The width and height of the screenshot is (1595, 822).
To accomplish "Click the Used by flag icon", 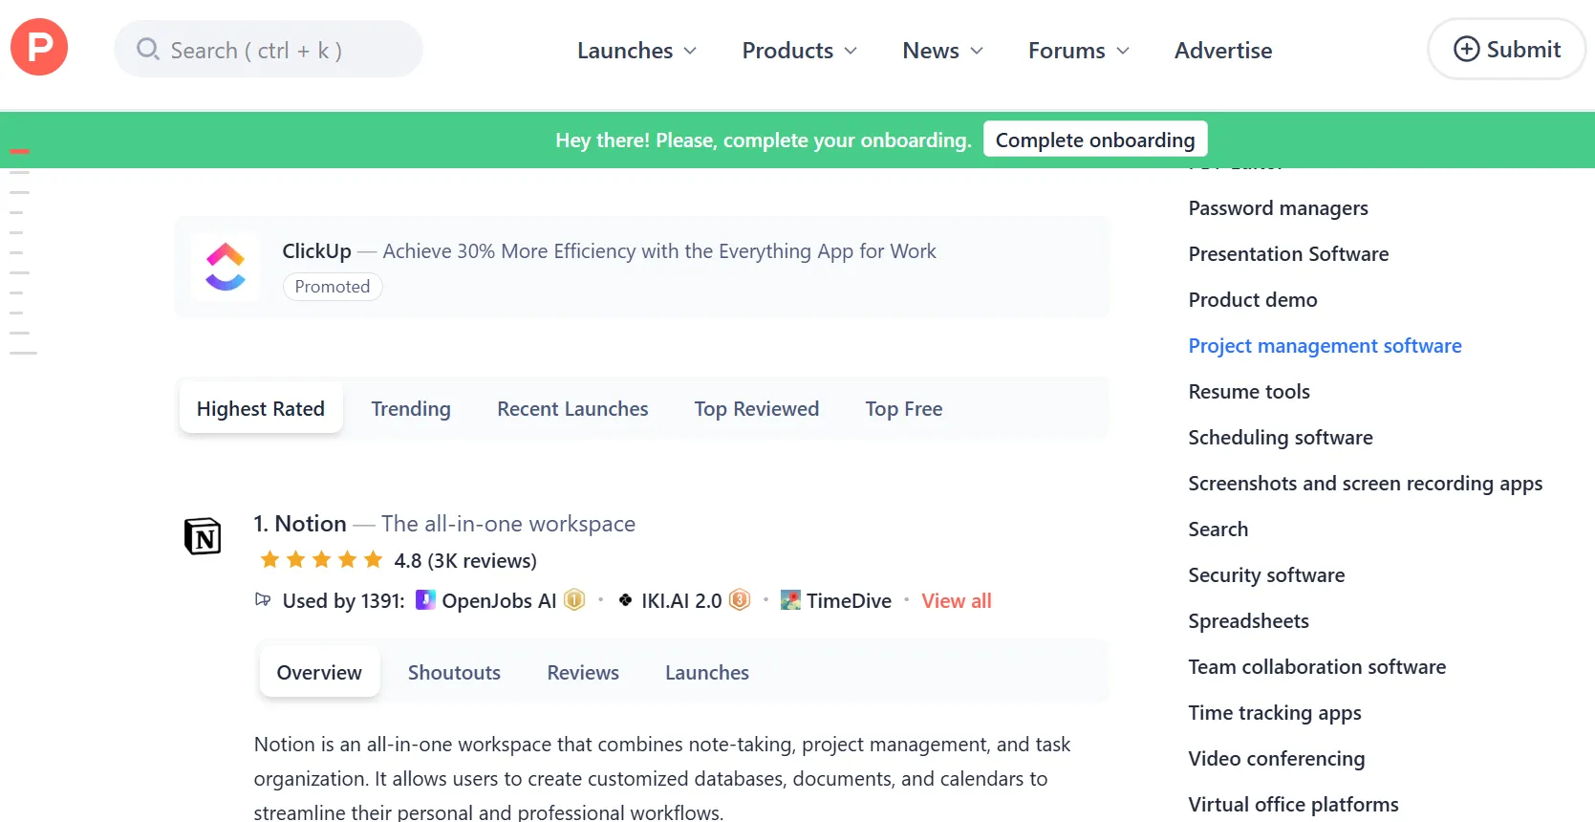I will click(x=263, y=599).
